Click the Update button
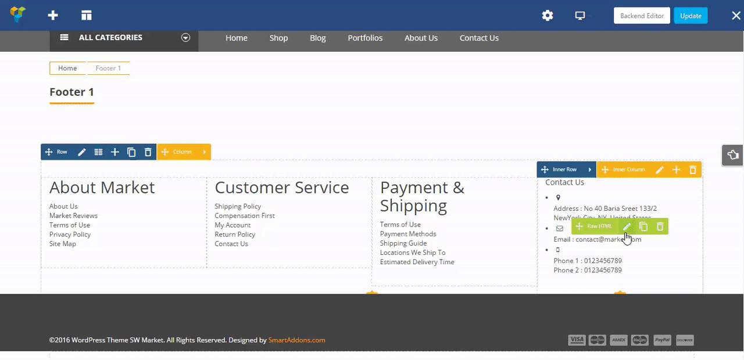Image resolution: width=744 pixels, height=360 pixels. click(x=691, y=16)
